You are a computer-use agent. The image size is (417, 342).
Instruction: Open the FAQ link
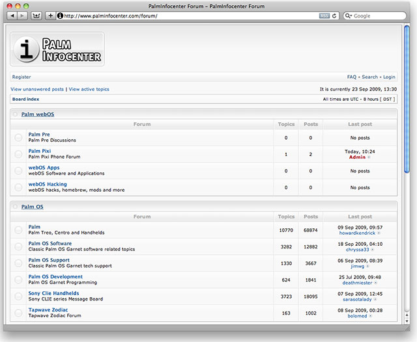click(x=352, y=77)
